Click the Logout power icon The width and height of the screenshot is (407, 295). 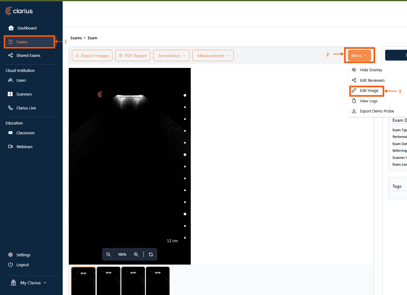[x=10, y=265]
